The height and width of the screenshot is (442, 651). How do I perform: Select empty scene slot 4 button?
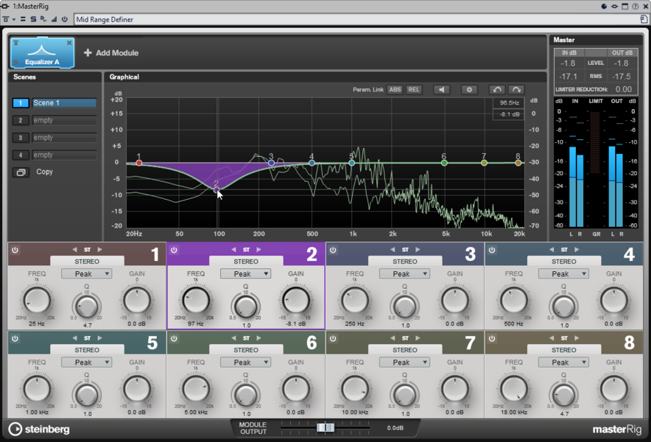21,155
